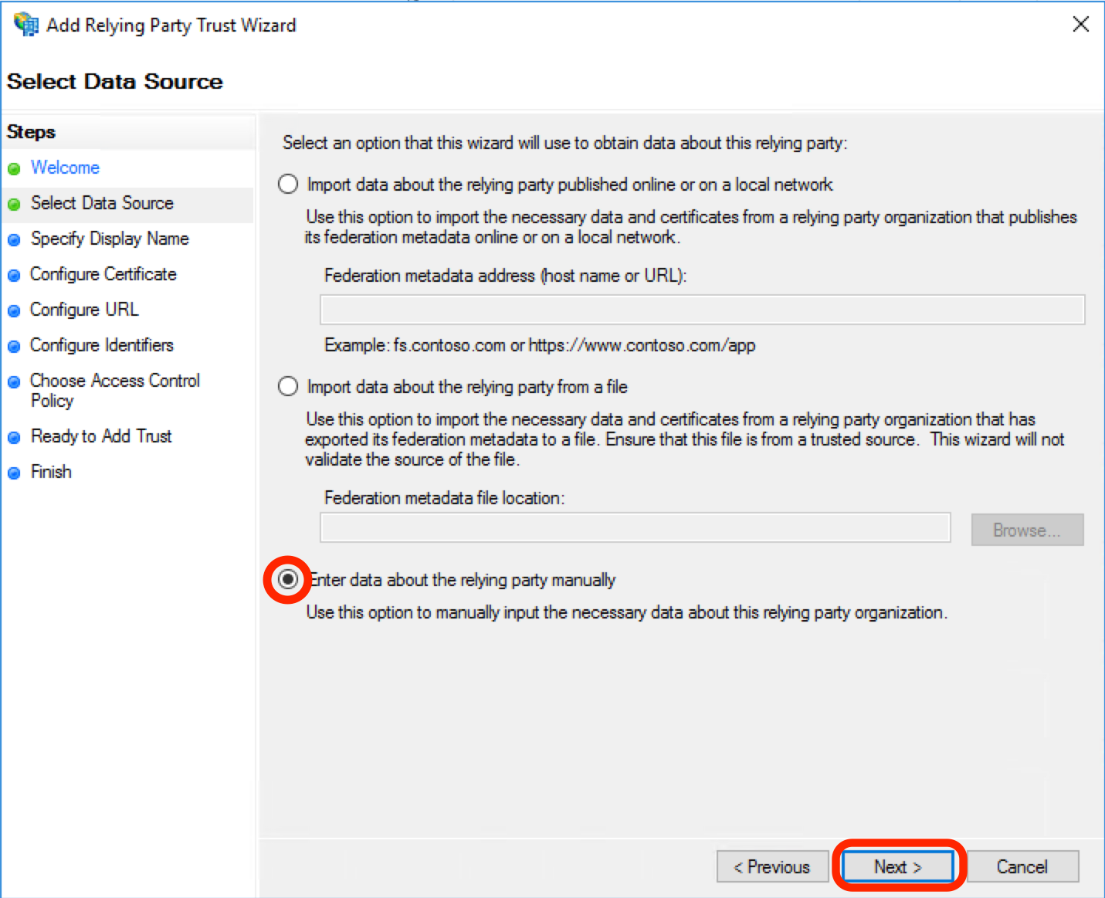Click the blue dot beside Specify Display Name
Viewport: 1105px width, 898px height.
(x=14, y=239)
